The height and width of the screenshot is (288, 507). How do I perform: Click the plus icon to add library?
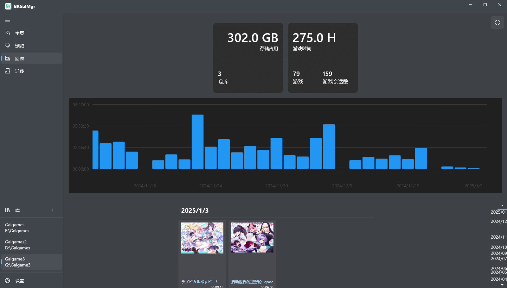point(53,210)
